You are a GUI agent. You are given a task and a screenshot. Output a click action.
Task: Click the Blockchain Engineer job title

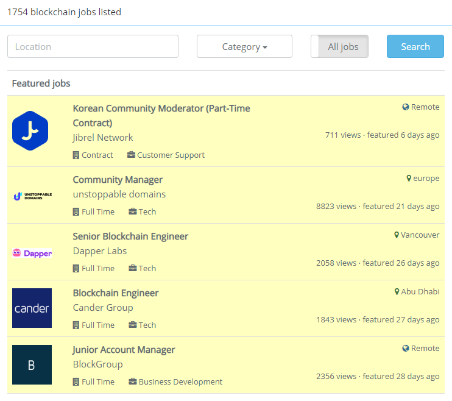(116, 293)
